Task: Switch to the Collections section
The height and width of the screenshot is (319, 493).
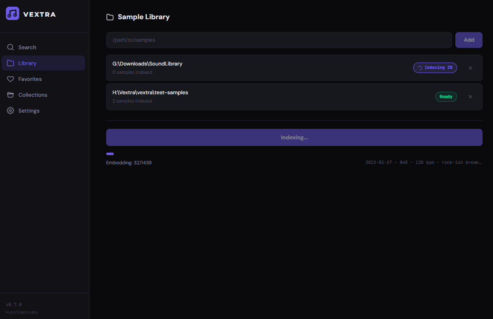Action: pyautogui.click(x=32, y=95)
